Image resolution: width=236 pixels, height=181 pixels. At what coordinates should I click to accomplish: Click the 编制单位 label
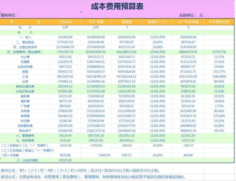pyautogui.click(x=9, y=15)
